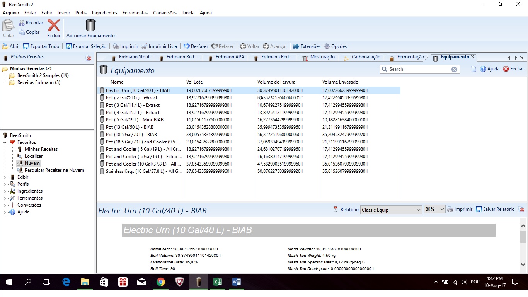Open Microsoft Edge from taskbar
The height and width of the screenshot is (297, 528).
[66, 282]
